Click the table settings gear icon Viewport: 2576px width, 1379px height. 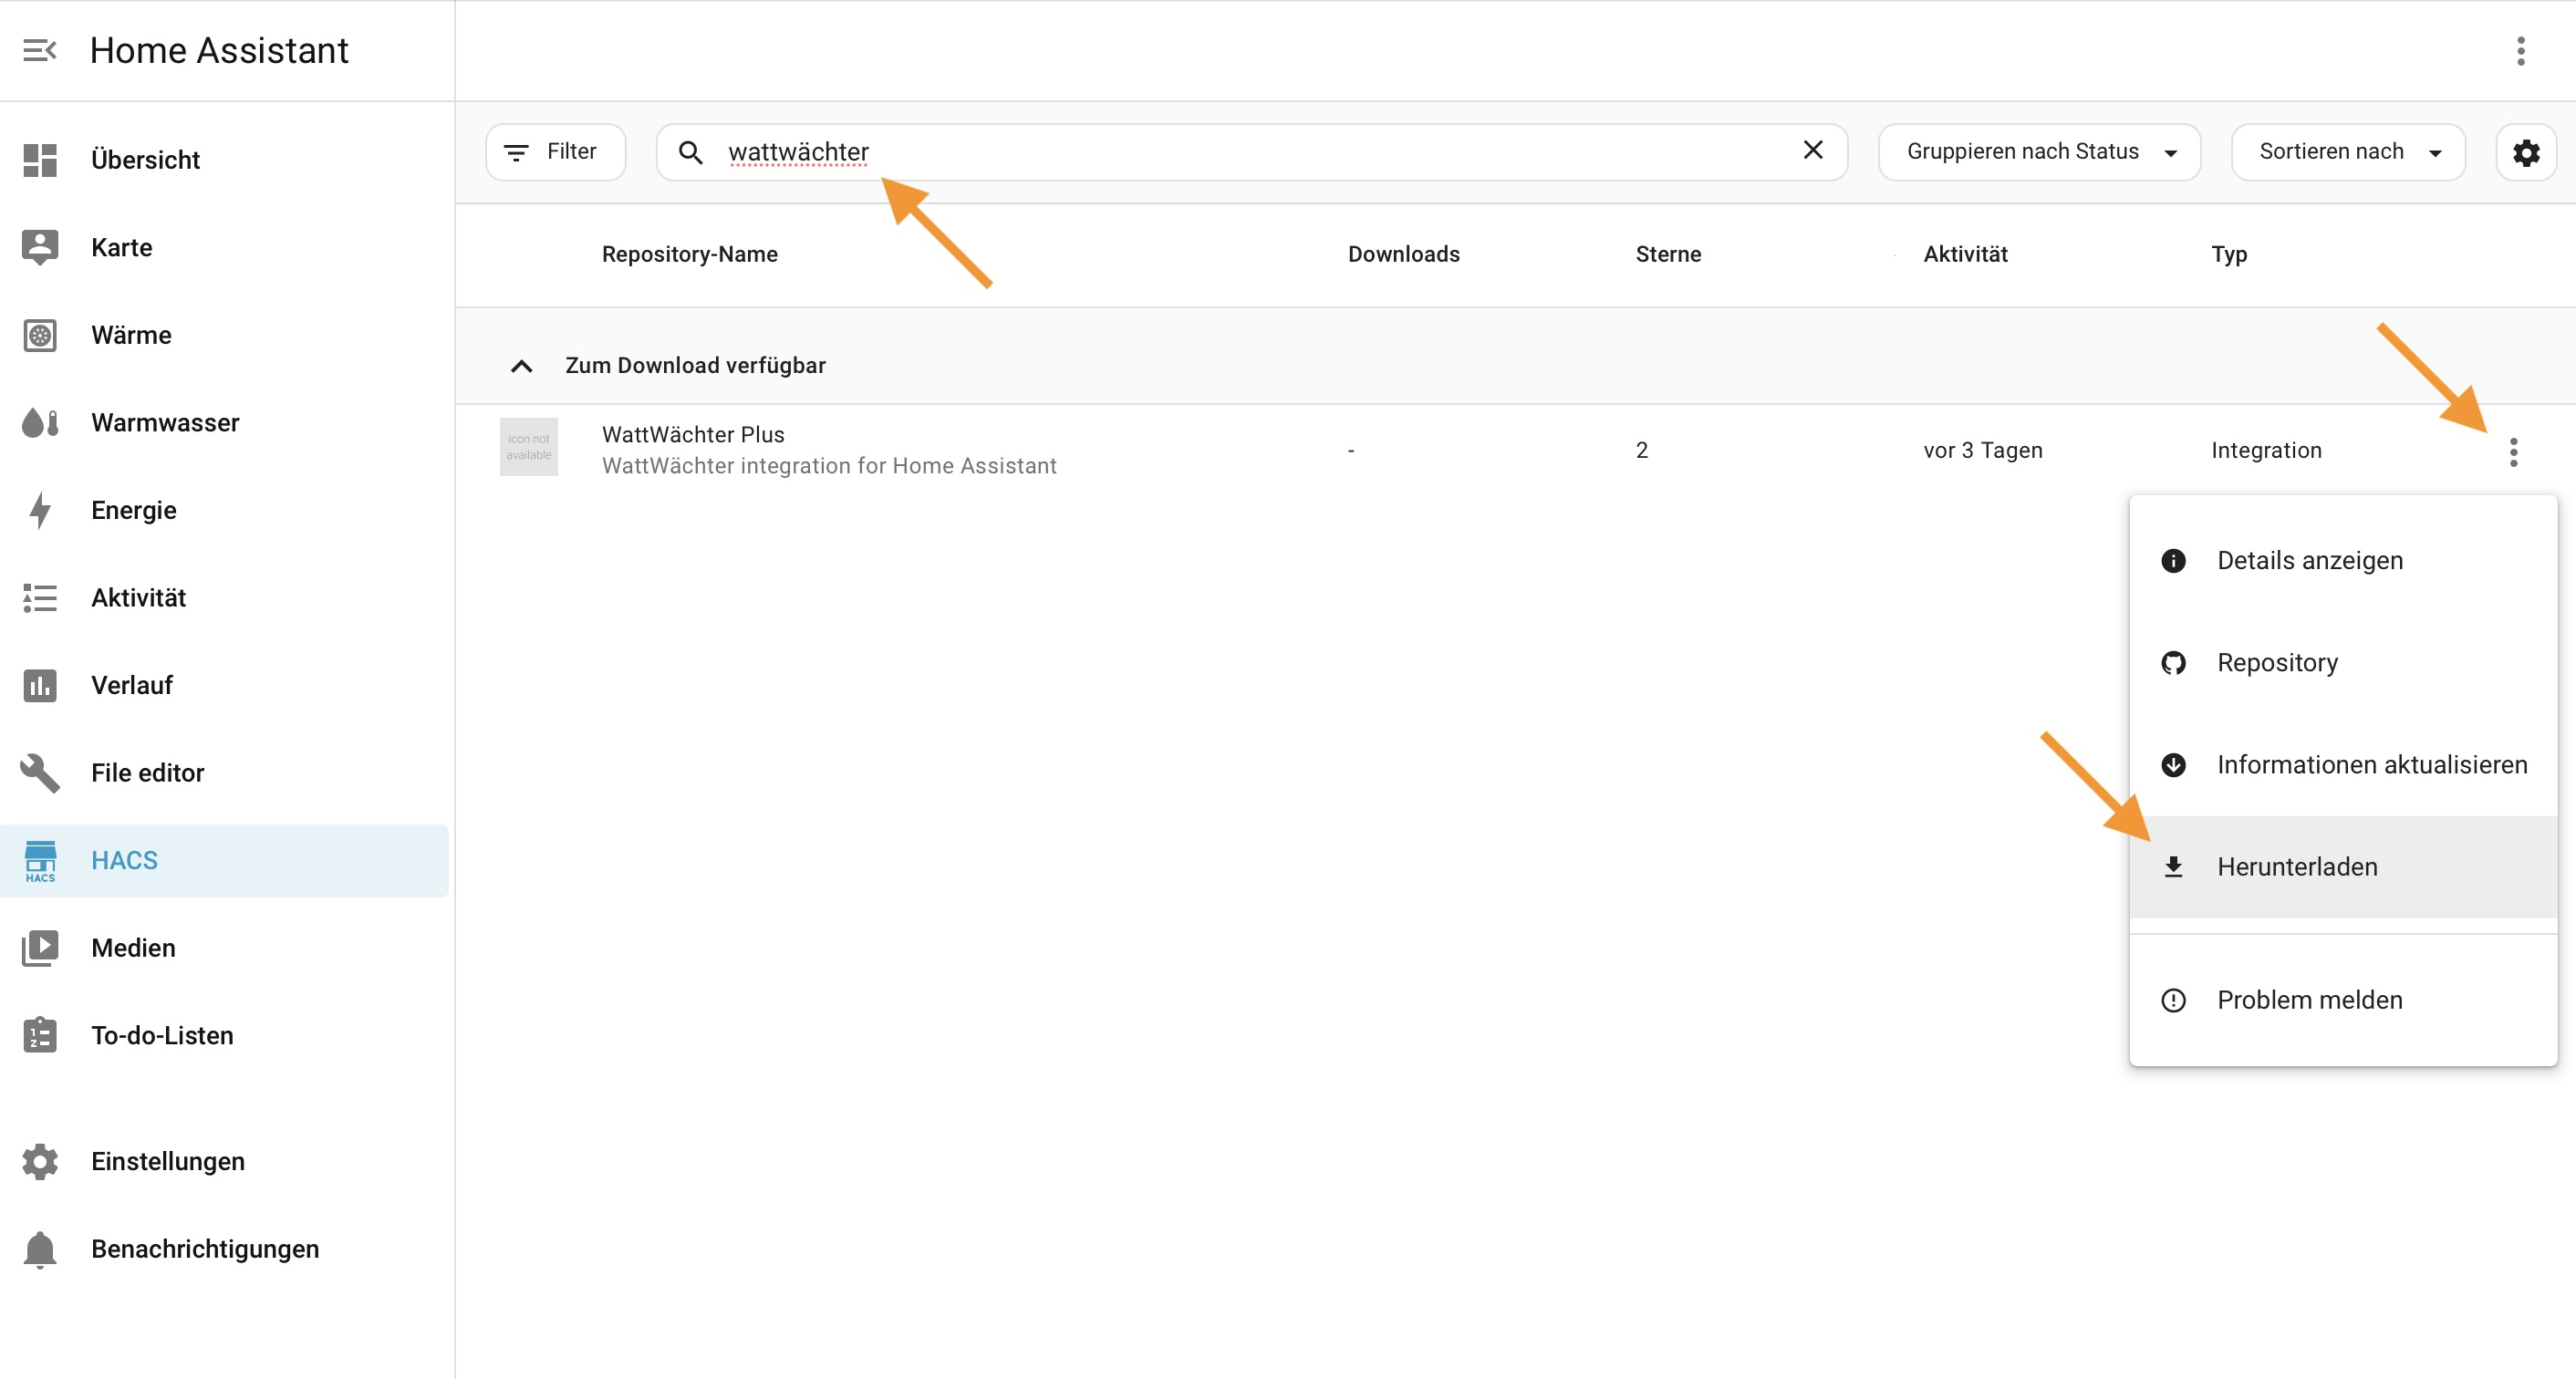[x=2526, y=152]
